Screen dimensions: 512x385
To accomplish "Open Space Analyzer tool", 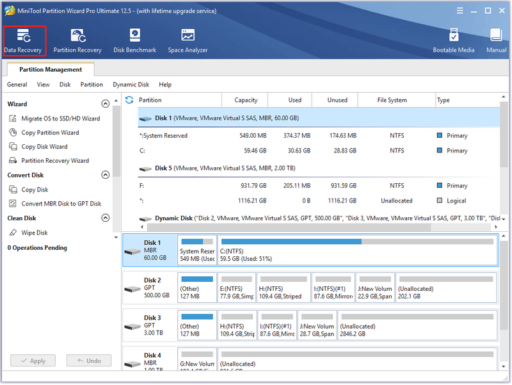I will (x=188, y=41).
